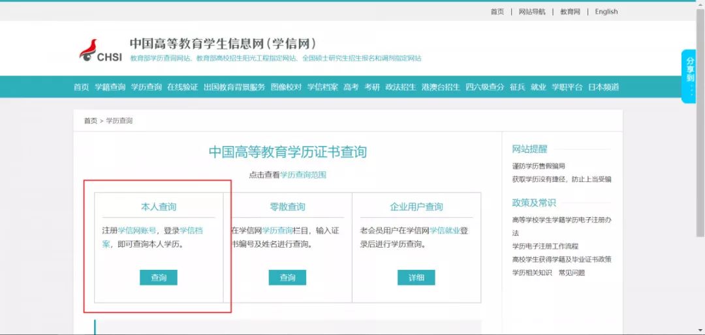This screenshot has height=335, width=705.
Task: Click 首页 in the breadcrumb
Action: [x=90, y=121]
